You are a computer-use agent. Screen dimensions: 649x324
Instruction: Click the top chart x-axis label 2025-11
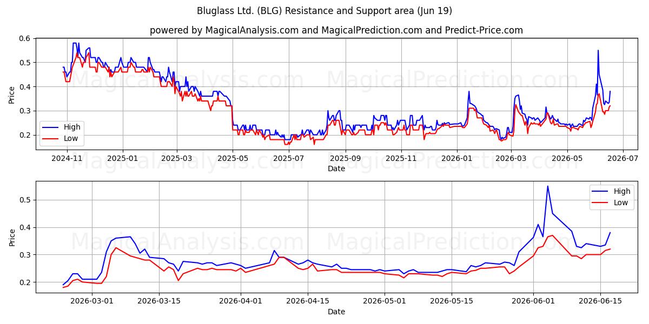click(401, 159)
